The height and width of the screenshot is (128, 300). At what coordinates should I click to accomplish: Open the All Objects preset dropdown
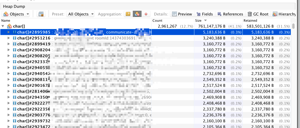[81, 14]
